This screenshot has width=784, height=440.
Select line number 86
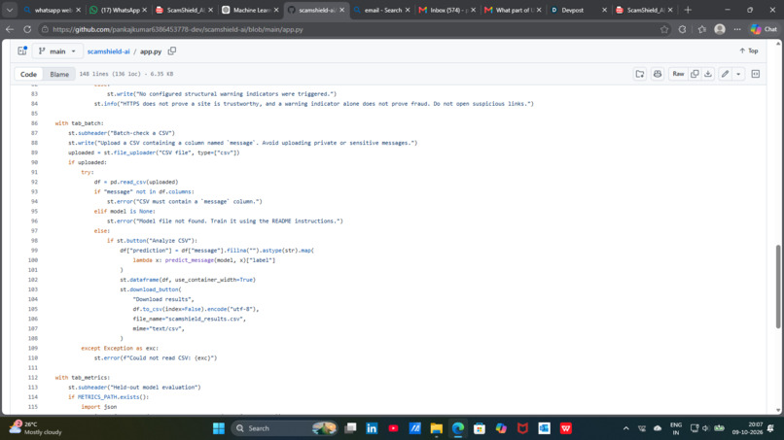click(34, 122)
